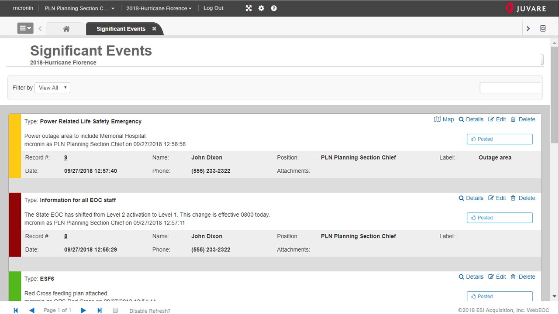Jump to the last page of records
This screenshot has height=314, width=559.
(99, 310)
